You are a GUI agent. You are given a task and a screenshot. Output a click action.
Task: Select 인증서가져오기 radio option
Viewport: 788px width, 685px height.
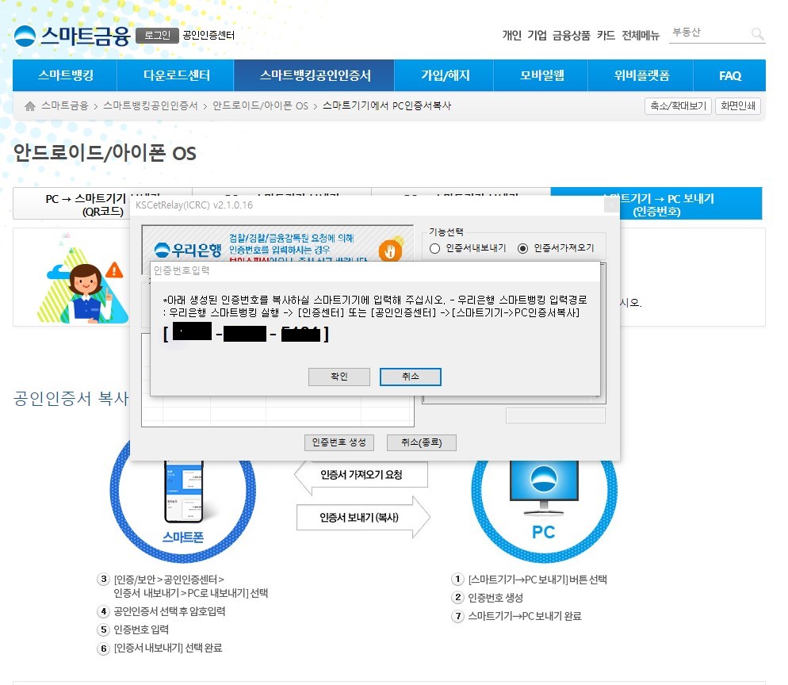pos(522,248)
